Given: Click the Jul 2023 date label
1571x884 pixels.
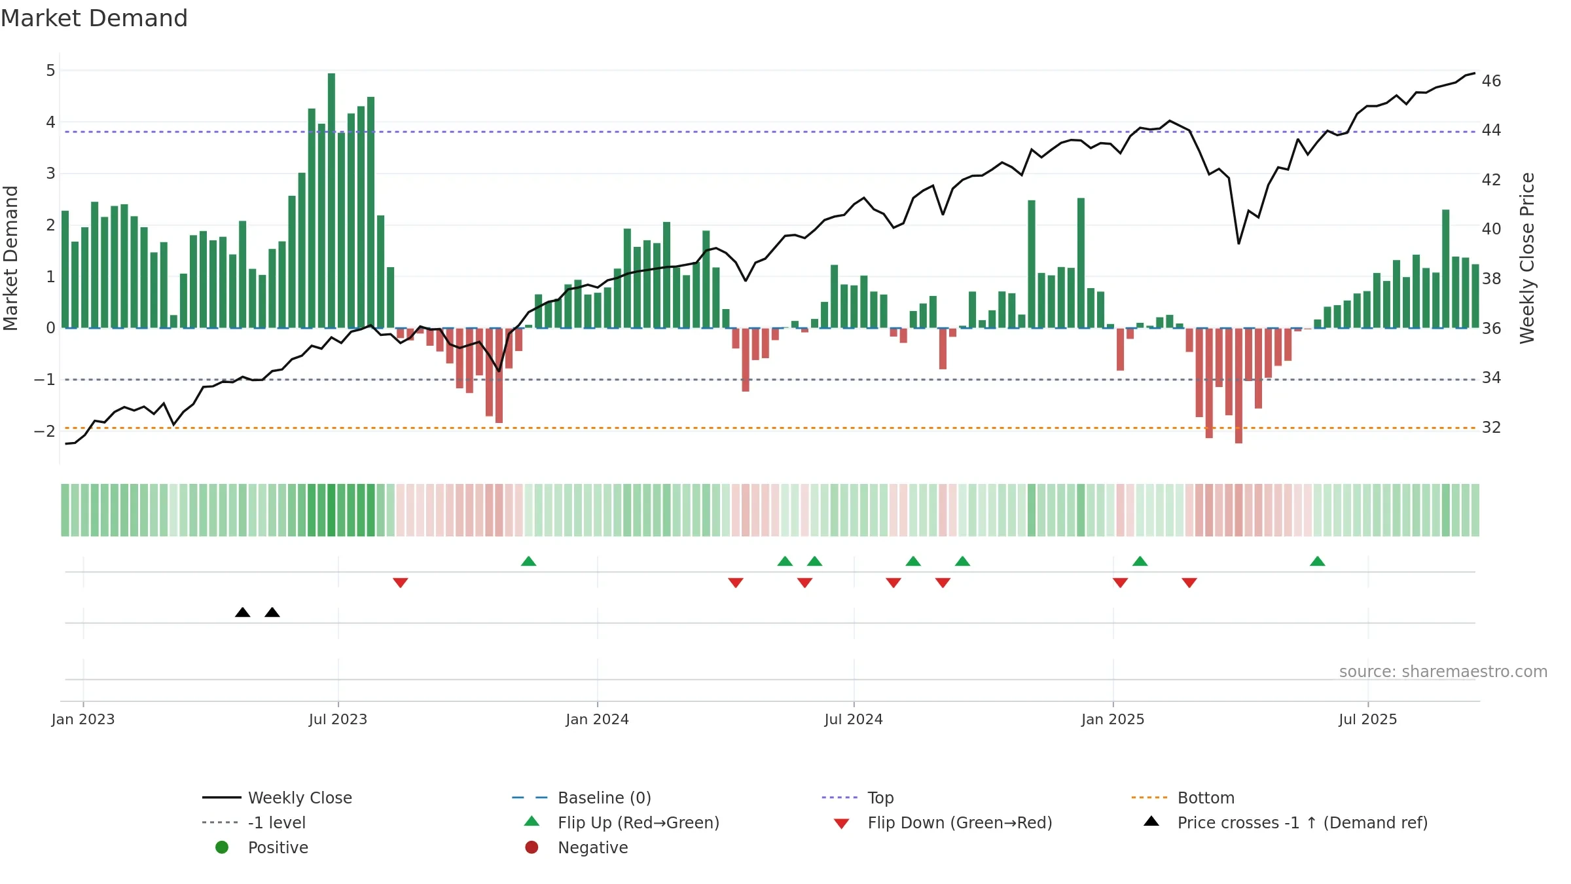Looking at the screenshot, I should 338,719.
